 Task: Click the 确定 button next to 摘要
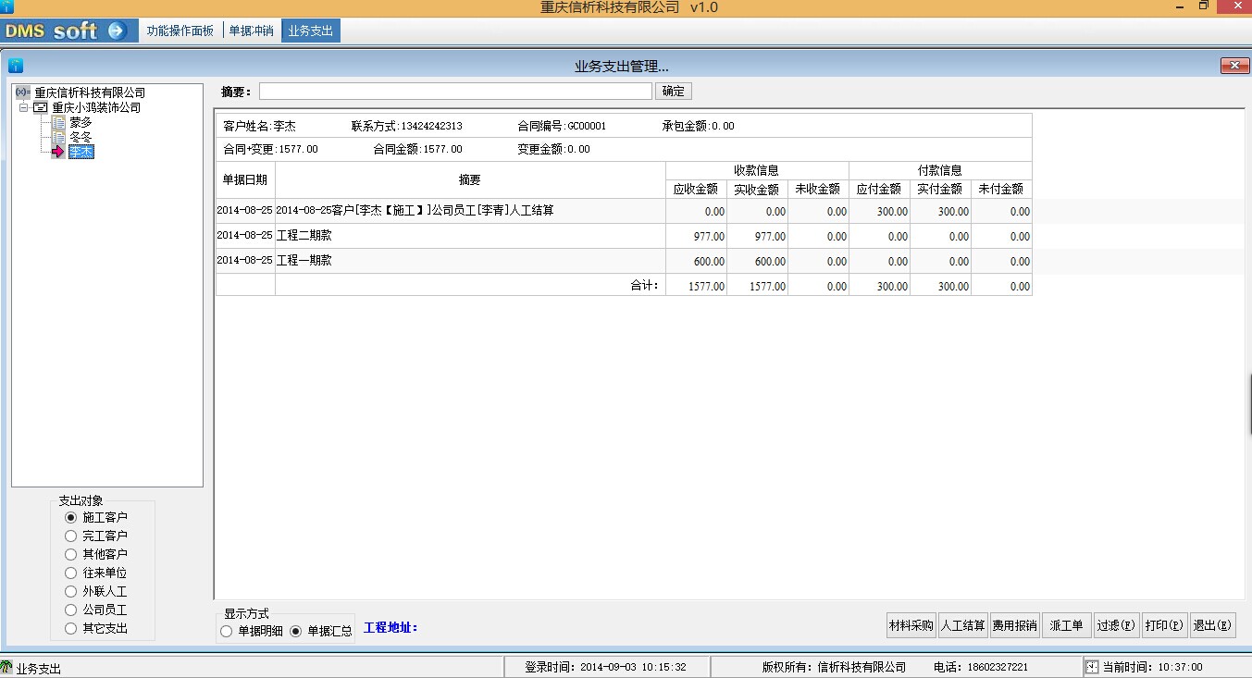pos(674,92)
